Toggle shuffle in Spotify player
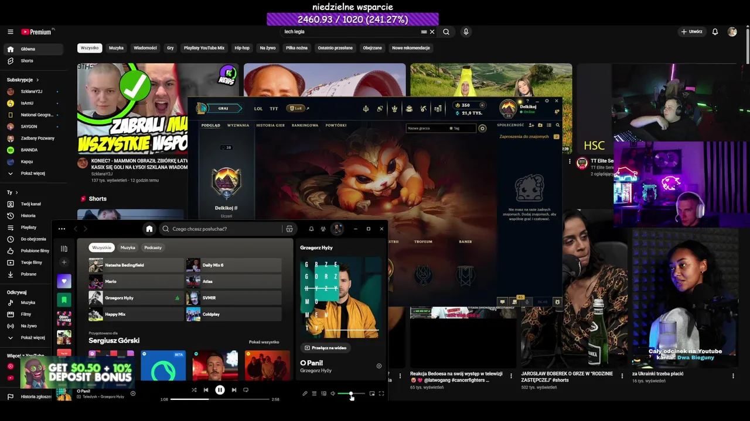750x421 pixels. 194,390
